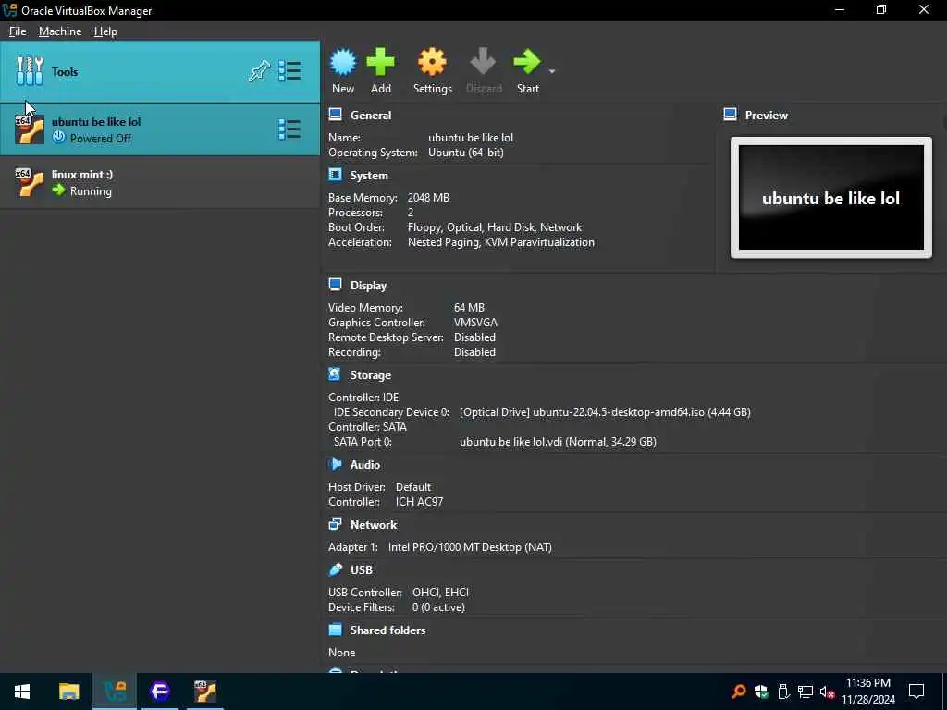Select the linux mint :) VM icon

30,182
